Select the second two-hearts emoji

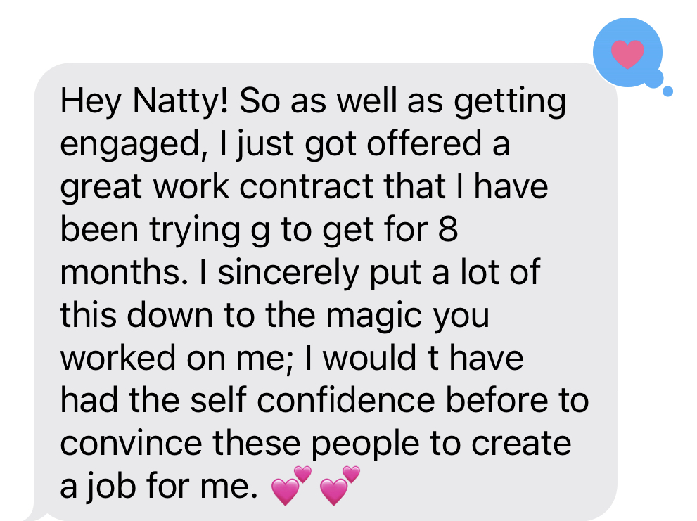pos(340,485)
